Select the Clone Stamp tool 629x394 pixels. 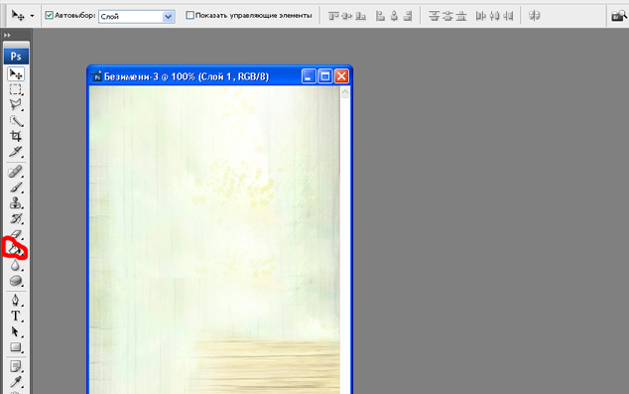16,203
